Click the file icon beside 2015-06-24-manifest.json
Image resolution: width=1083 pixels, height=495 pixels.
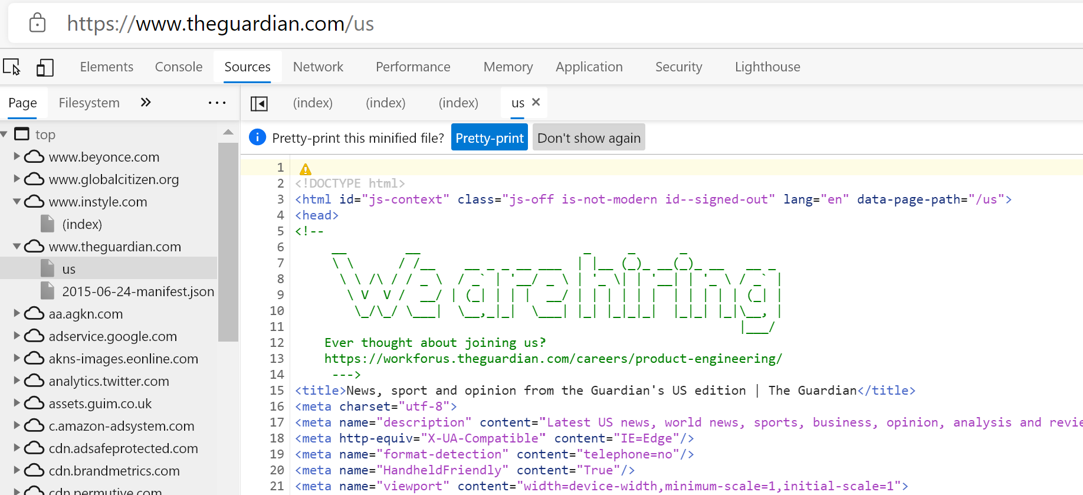48,291
